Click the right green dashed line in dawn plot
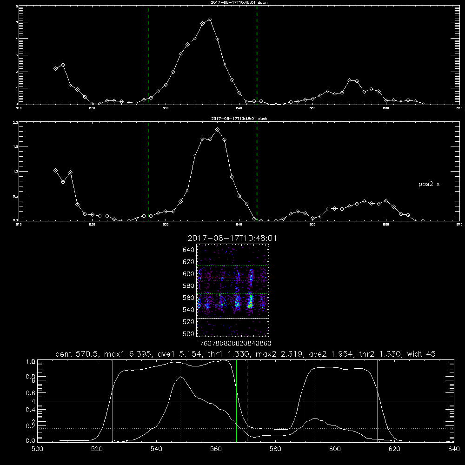This screenshot has height=465, width=465. pyautogui.click(x=257, y=55)
